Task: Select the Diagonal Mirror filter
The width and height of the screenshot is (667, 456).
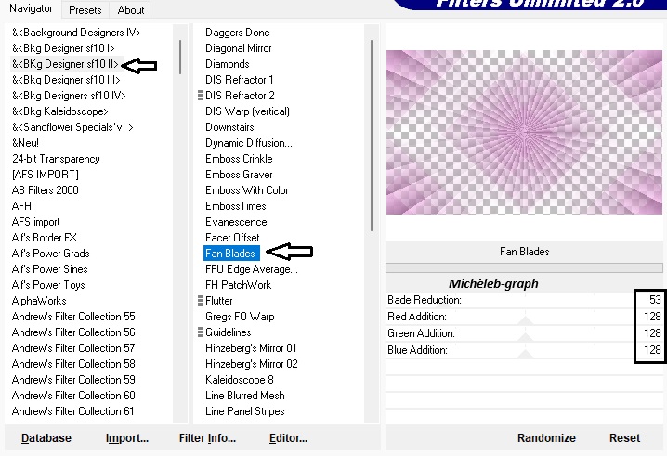Action: click(x=238, y=48)
